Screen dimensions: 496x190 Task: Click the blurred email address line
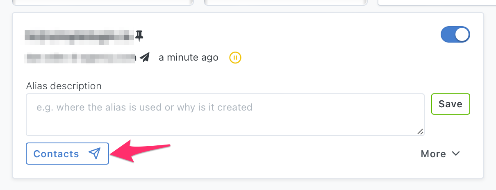click(x=80, y=58)
